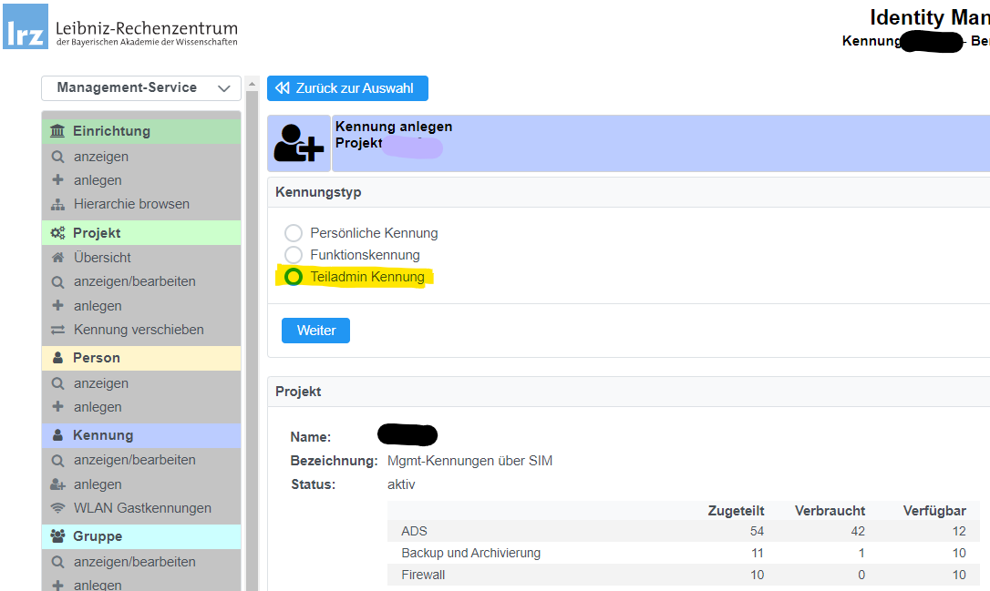The height and width of the screenshot is (591, 990).
Task: Open the Management-Service dropdown
Action: (x=141, y=88)
